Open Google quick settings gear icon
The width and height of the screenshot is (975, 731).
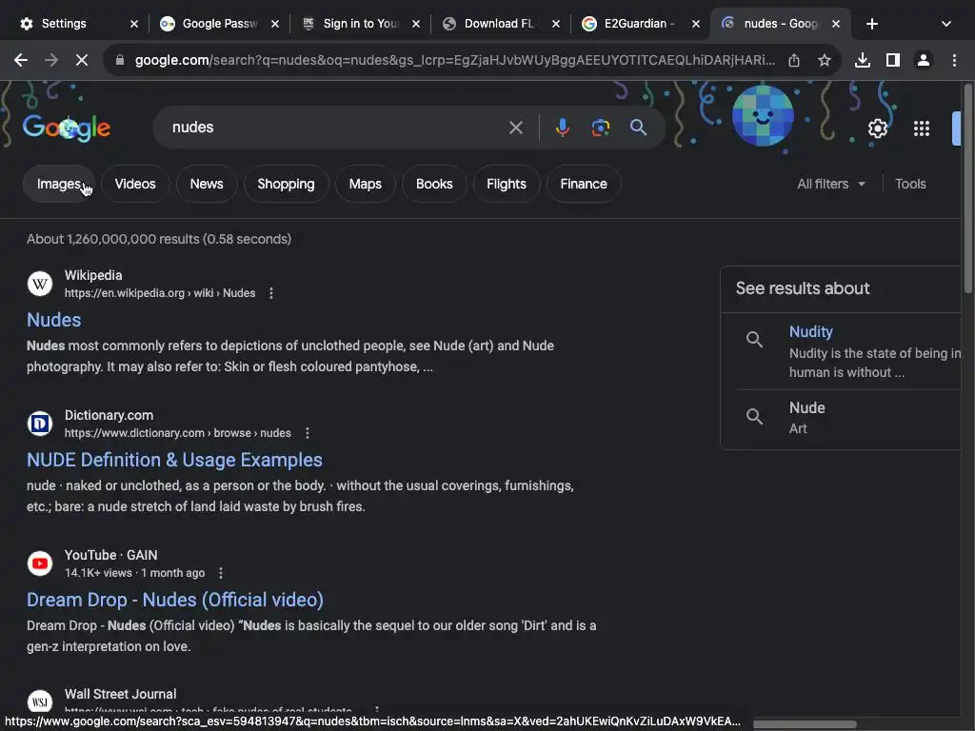tap(877, 128)
